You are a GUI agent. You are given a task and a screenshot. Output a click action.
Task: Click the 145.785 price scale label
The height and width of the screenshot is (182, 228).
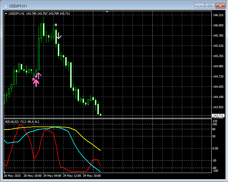[218, 35]
